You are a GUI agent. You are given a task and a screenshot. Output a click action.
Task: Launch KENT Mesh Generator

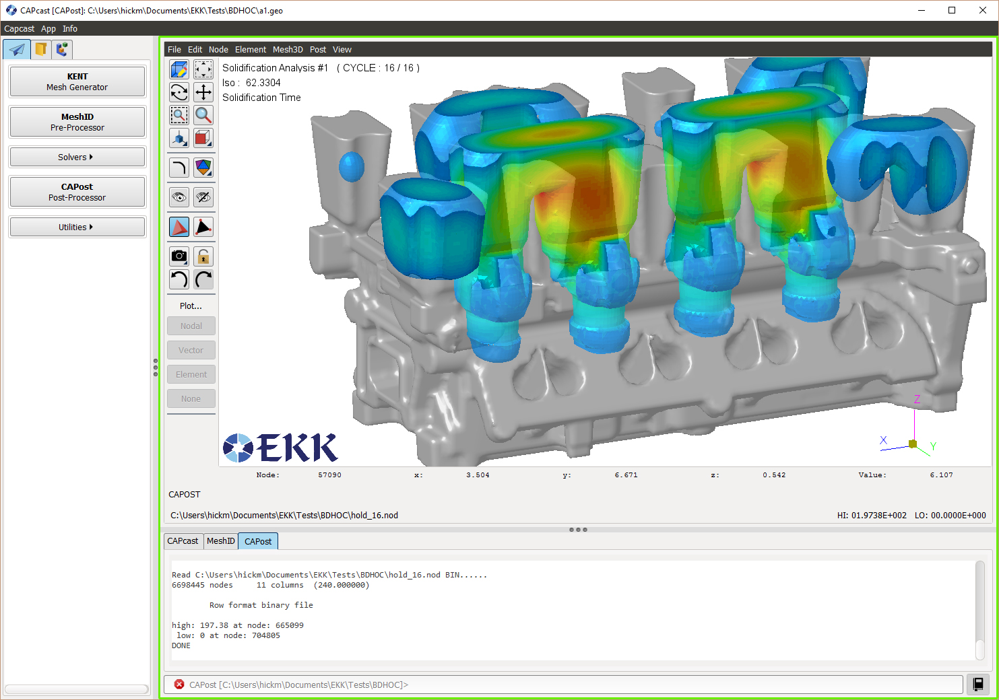(x=77, y=81)
